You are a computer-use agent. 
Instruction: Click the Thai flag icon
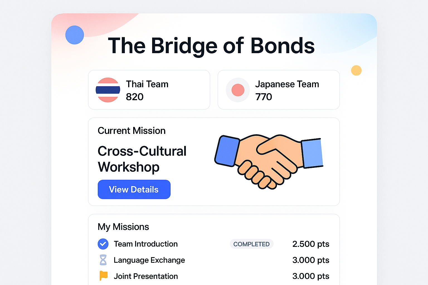tap(108, 90)
